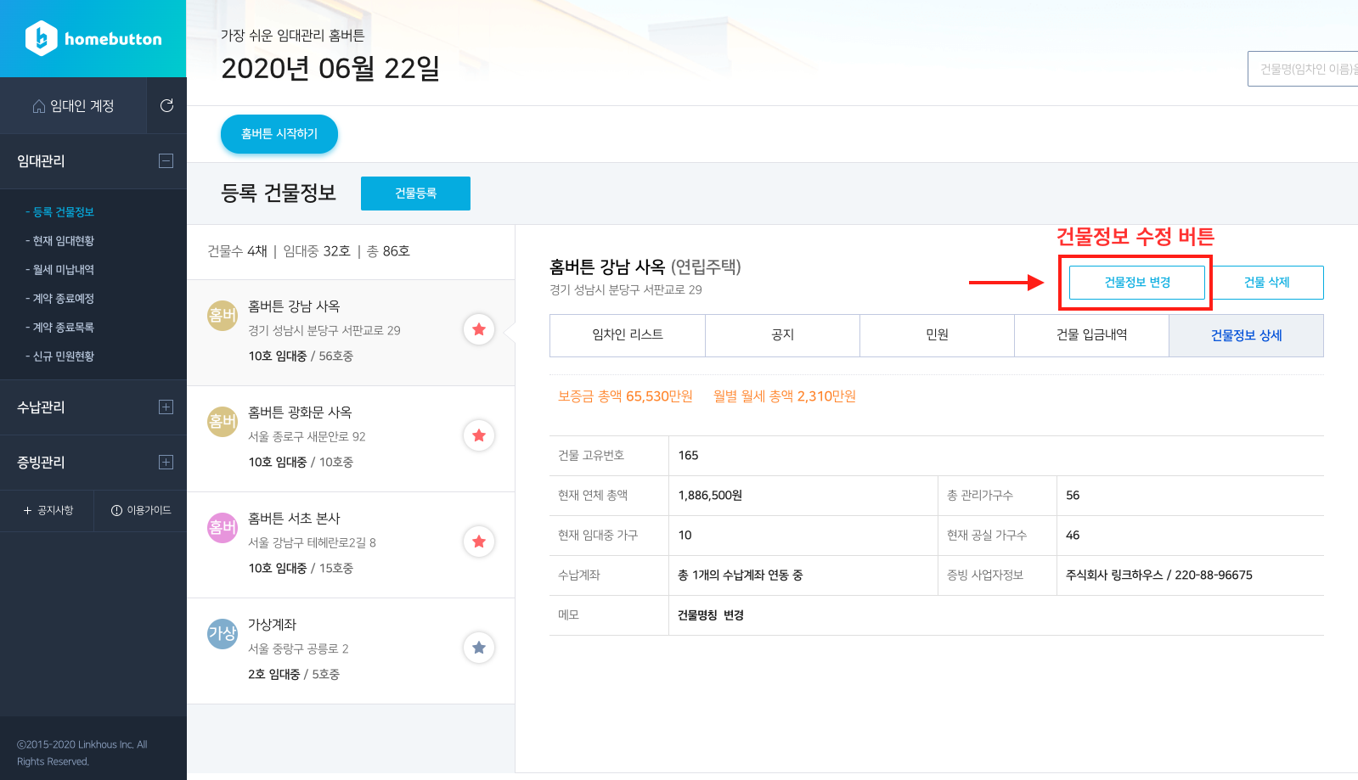Select 홈버튼 서초 본사 building name
Viewport: 1358px width, 780px height.
point(294,519)
